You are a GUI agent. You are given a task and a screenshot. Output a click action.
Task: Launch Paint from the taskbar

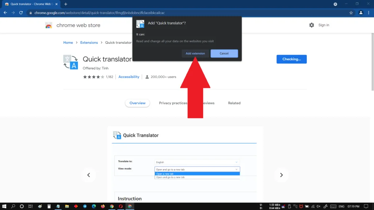click(40, 206)
